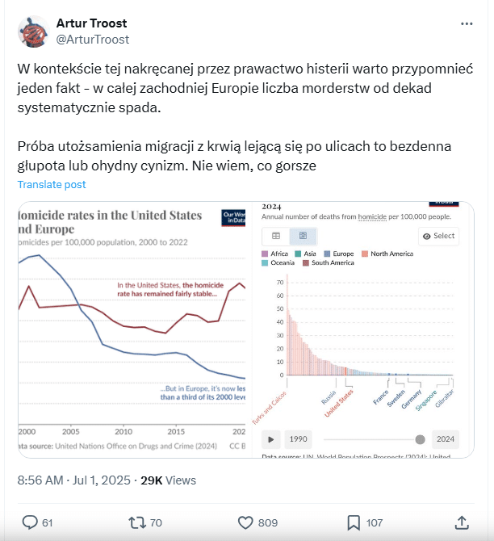Open the 2024 end year selector
Image resolution: width=494 pixels, height=541 pixels.
pyautogui.click(x=443, y=439)
